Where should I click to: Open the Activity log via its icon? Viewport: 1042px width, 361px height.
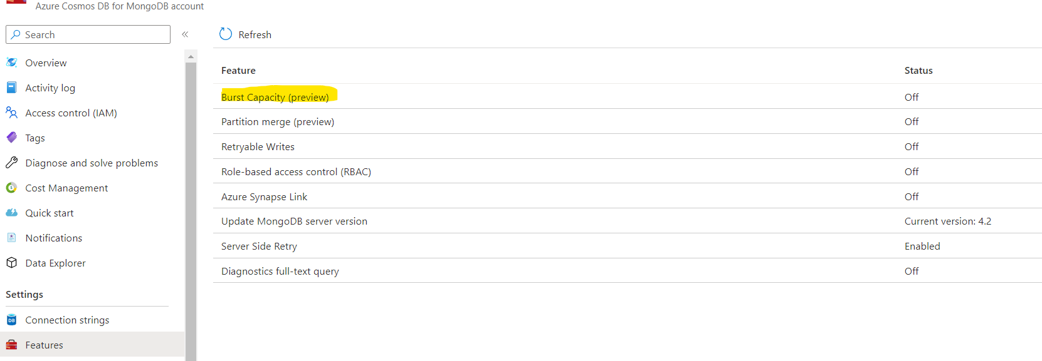(x=11, y=88)
